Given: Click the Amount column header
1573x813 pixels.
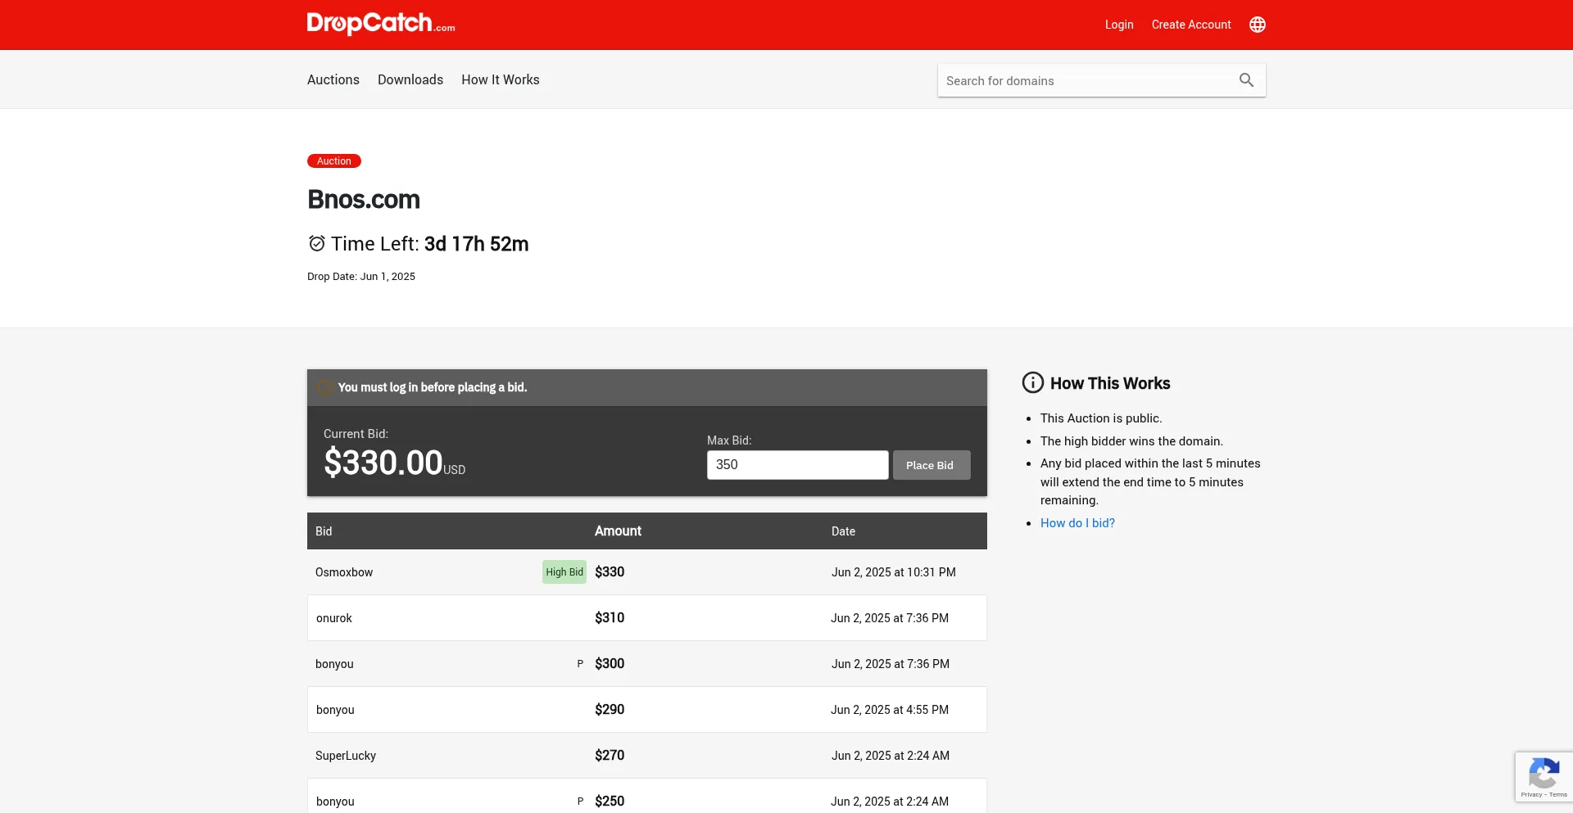Looking at the screenshot, I should (x=618, y=531).
